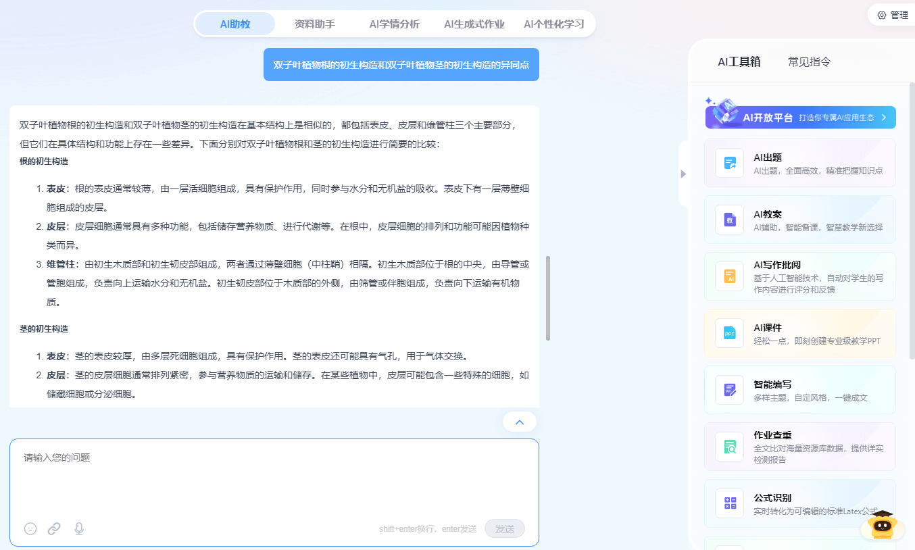Open the 公式识别 tool icon

(x=729, y=503)
